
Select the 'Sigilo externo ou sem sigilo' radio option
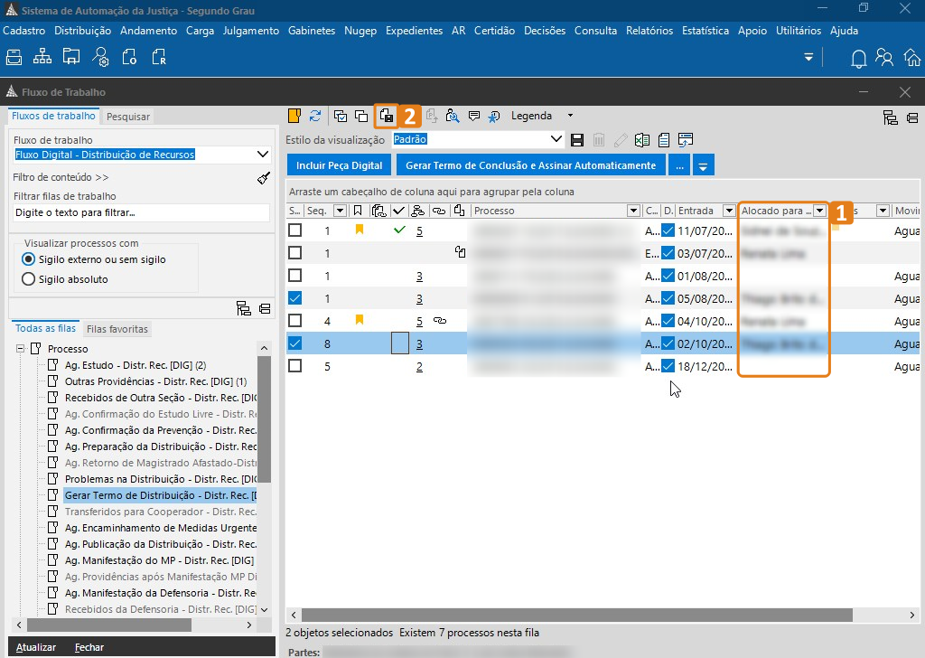point(28,259)
